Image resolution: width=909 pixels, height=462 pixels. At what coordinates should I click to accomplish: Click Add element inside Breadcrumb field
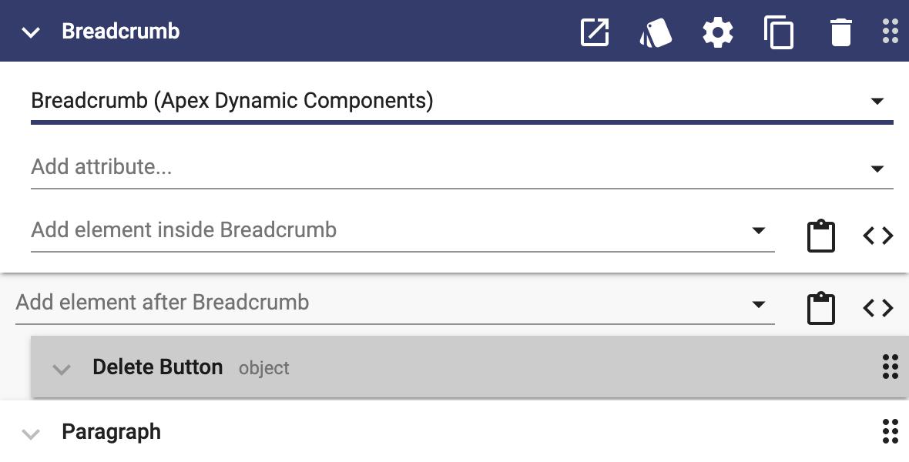402,231
